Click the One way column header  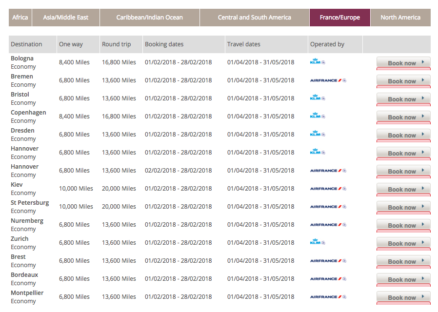[x=78, y=44]
